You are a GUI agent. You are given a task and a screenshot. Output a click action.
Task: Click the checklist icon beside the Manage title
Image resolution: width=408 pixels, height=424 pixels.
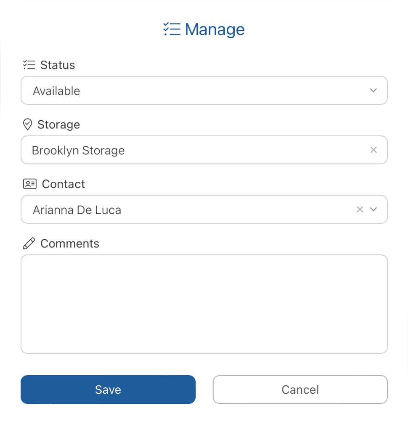(x=172, y=29)
